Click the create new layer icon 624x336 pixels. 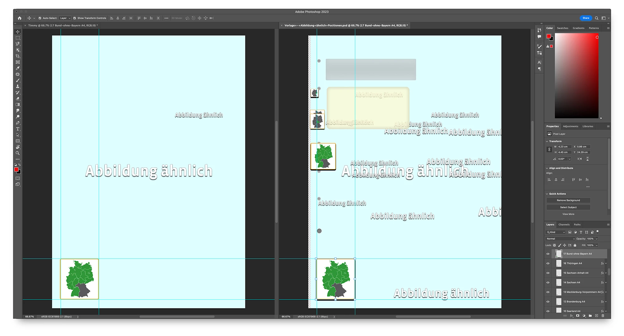(x=597, y=316)
